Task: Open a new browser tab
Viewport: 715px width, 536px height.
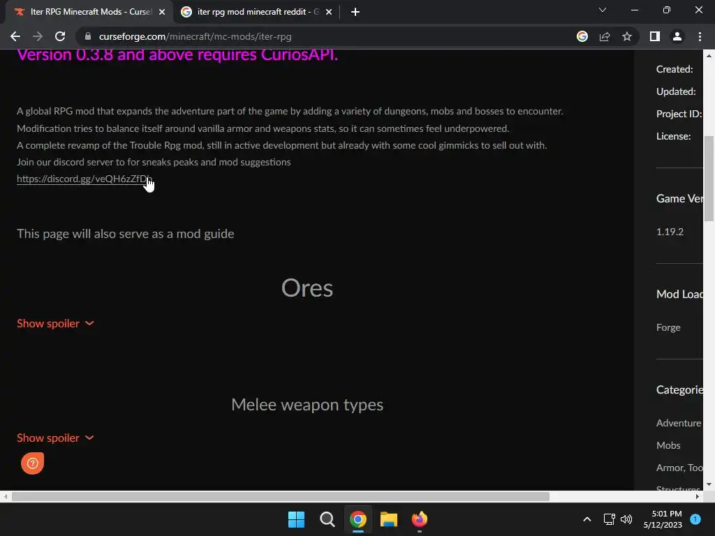Action: [355, 12]
